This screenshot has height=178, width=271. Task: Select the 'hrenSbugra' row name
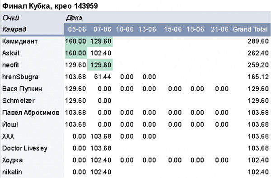(x=20, y=77)
